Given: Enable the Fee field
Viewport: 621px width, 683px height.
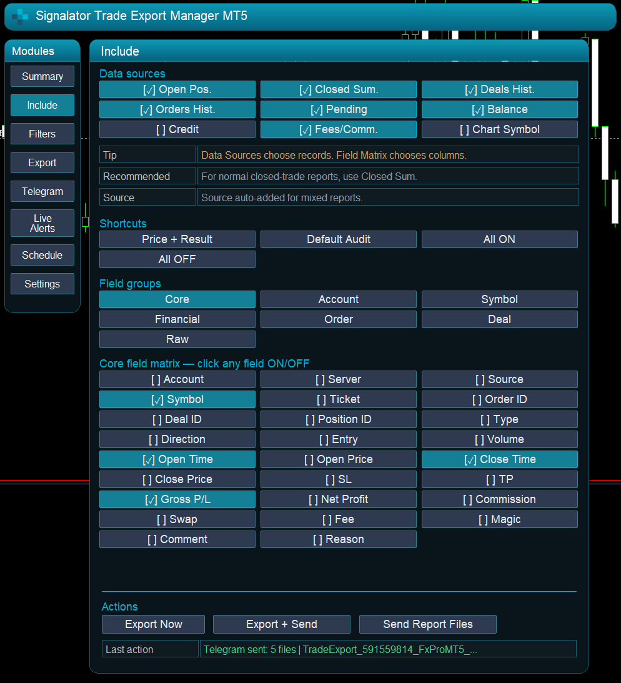Looking at the screenshot, I should click(339, 520).
